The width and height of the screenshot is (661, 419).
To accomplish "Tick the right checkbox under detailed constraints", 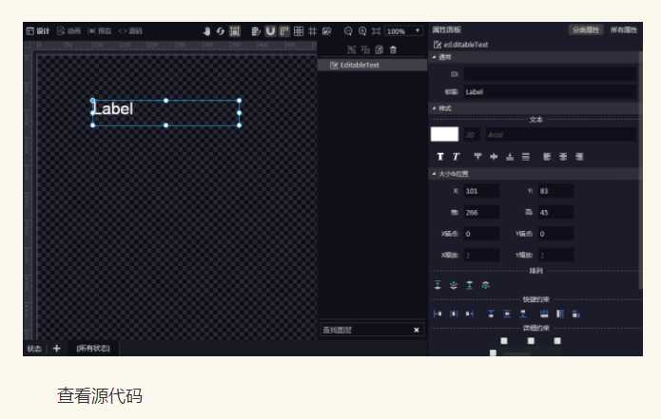I will click(557, 341).
